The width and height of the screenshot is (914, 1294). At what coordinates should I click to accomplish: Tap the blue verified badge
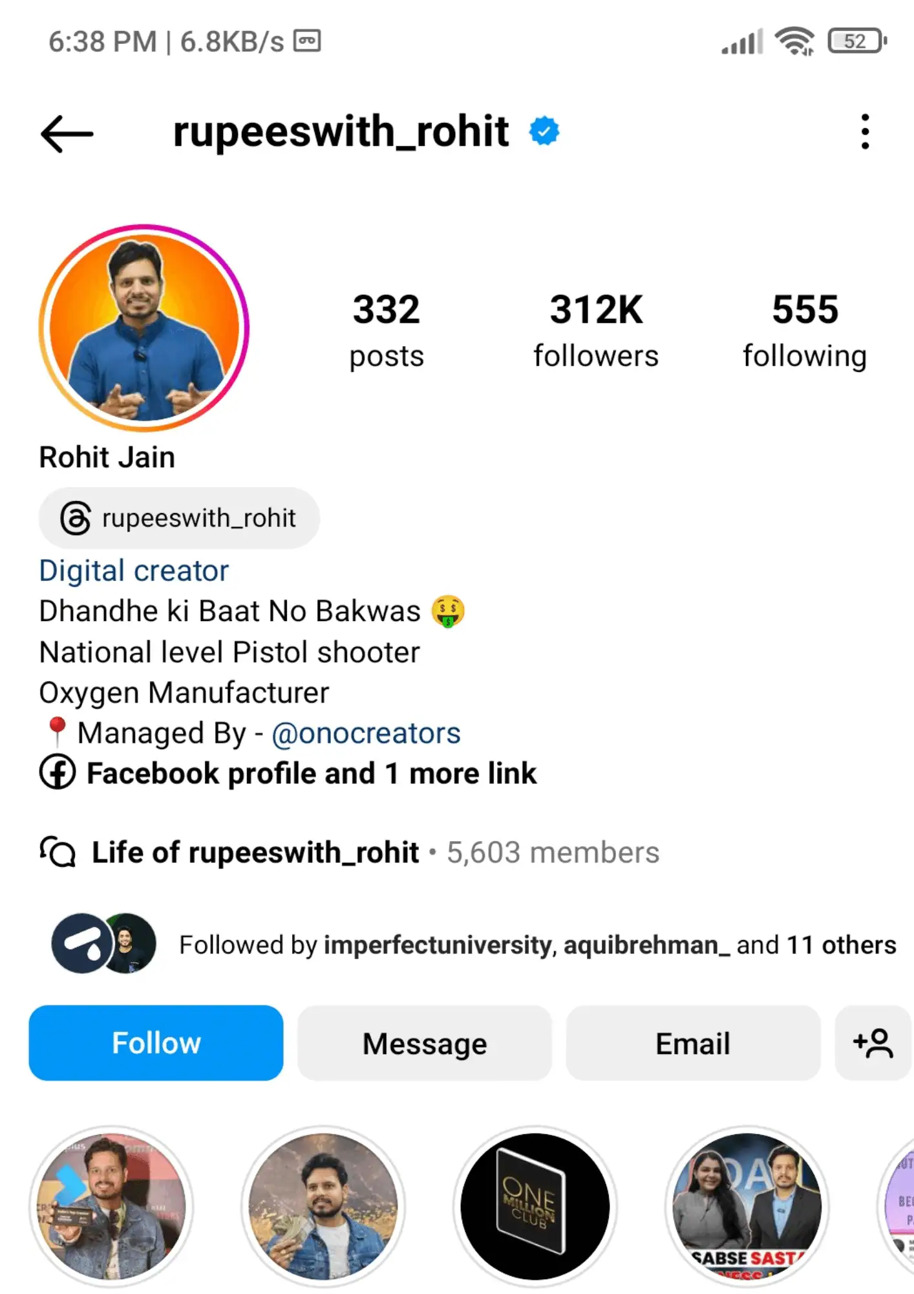(x=544, y=131)
